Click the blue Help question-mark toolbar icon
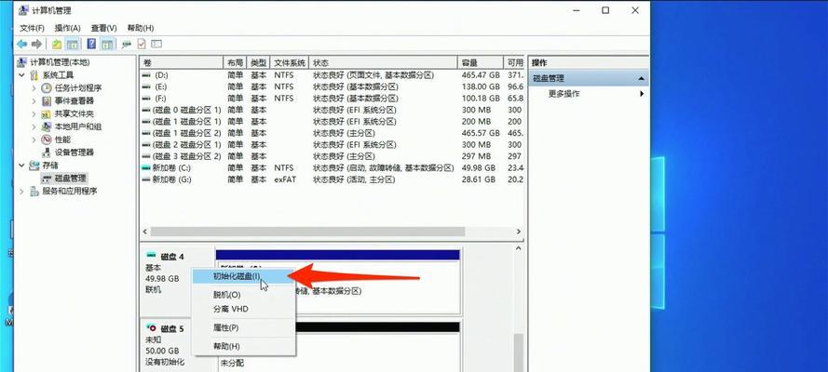Image resolution: width=828 pixels, height=372 pixels. click(x=91, y=45)
